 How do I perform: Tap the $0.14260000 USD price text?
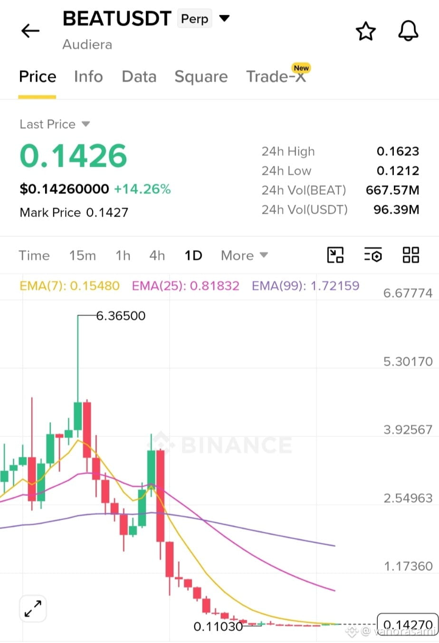64,189
